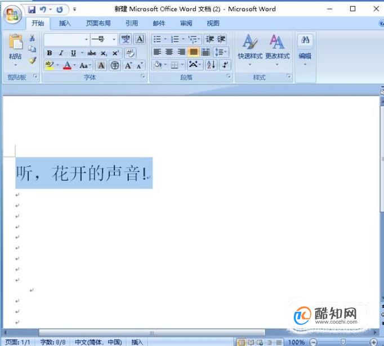Grow the font size
This screenshot has width=384, height=346.
128,65
